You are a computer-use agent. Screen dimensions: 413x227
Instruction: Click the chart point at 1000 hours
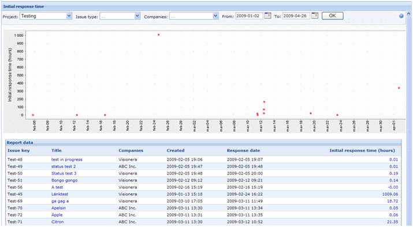pos(159,35)
